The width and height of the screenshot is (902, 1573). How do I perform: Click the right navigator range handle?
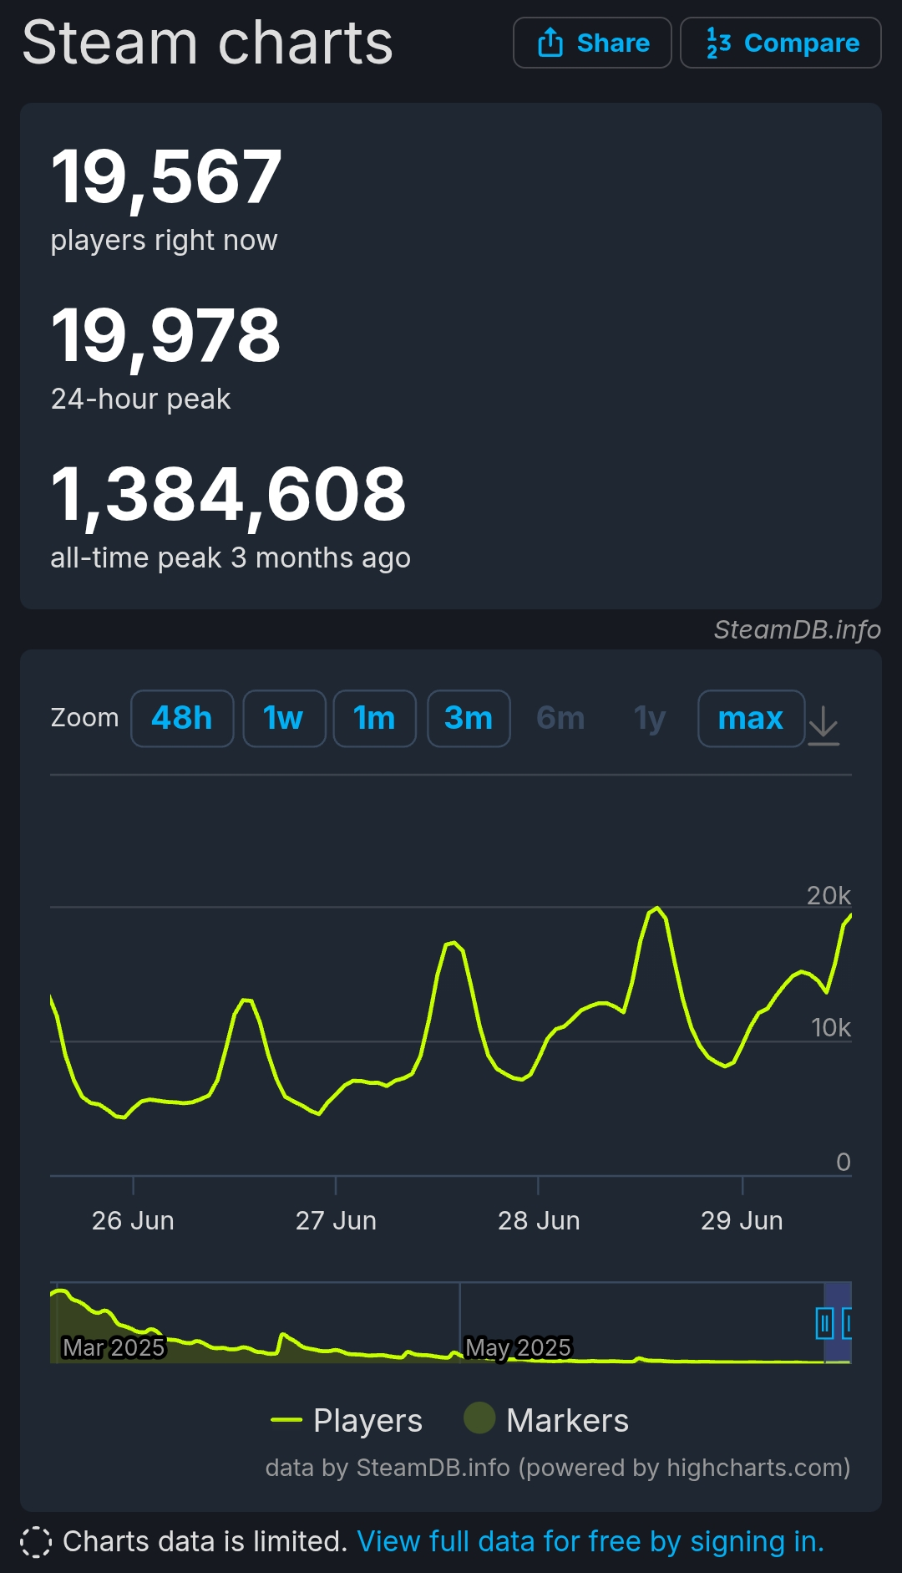847,1323
